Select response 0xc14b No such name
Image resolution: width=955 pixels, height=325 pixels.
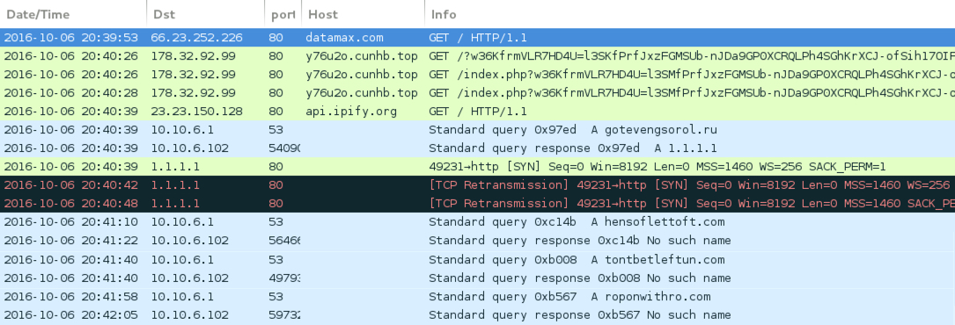477,241
